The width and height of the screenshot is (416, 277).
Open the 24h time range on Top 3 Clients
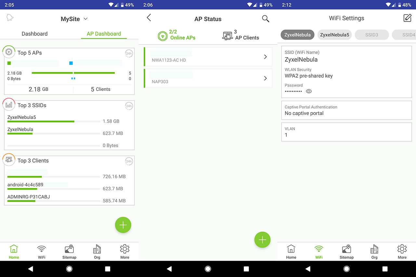pyautogui.click(x=129, y=161)
